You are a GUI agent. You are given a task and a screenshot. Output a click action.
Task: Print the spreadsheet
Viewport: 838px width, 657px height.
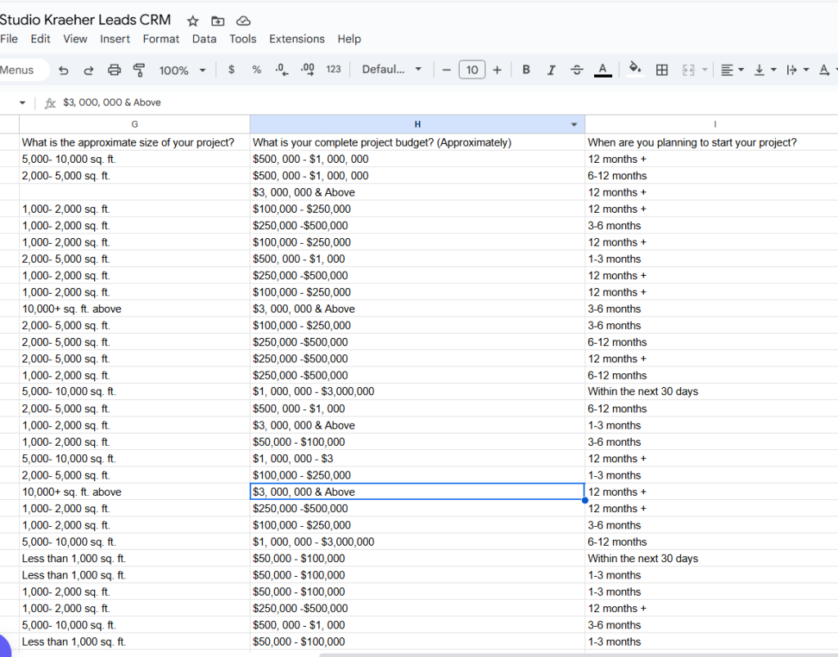coord(114,70)
